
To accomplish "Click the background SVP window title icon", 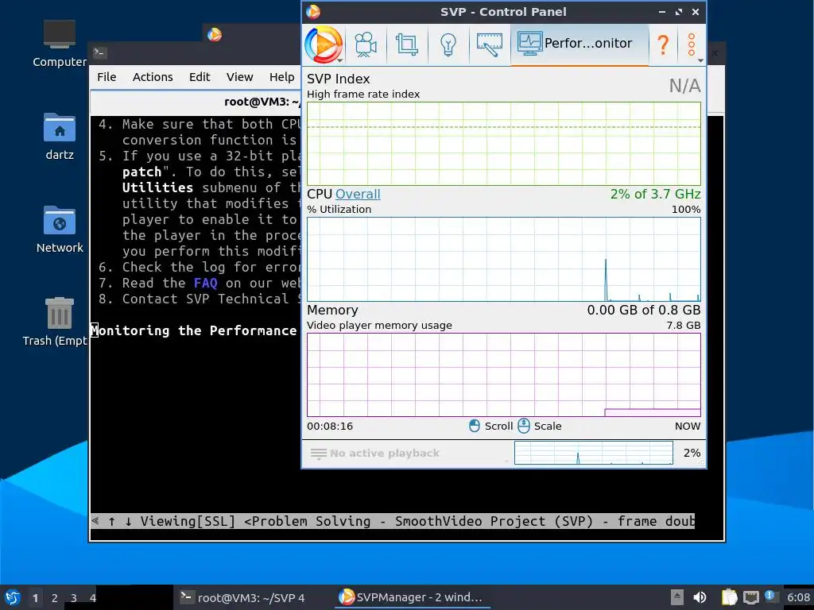I will 215,35.
